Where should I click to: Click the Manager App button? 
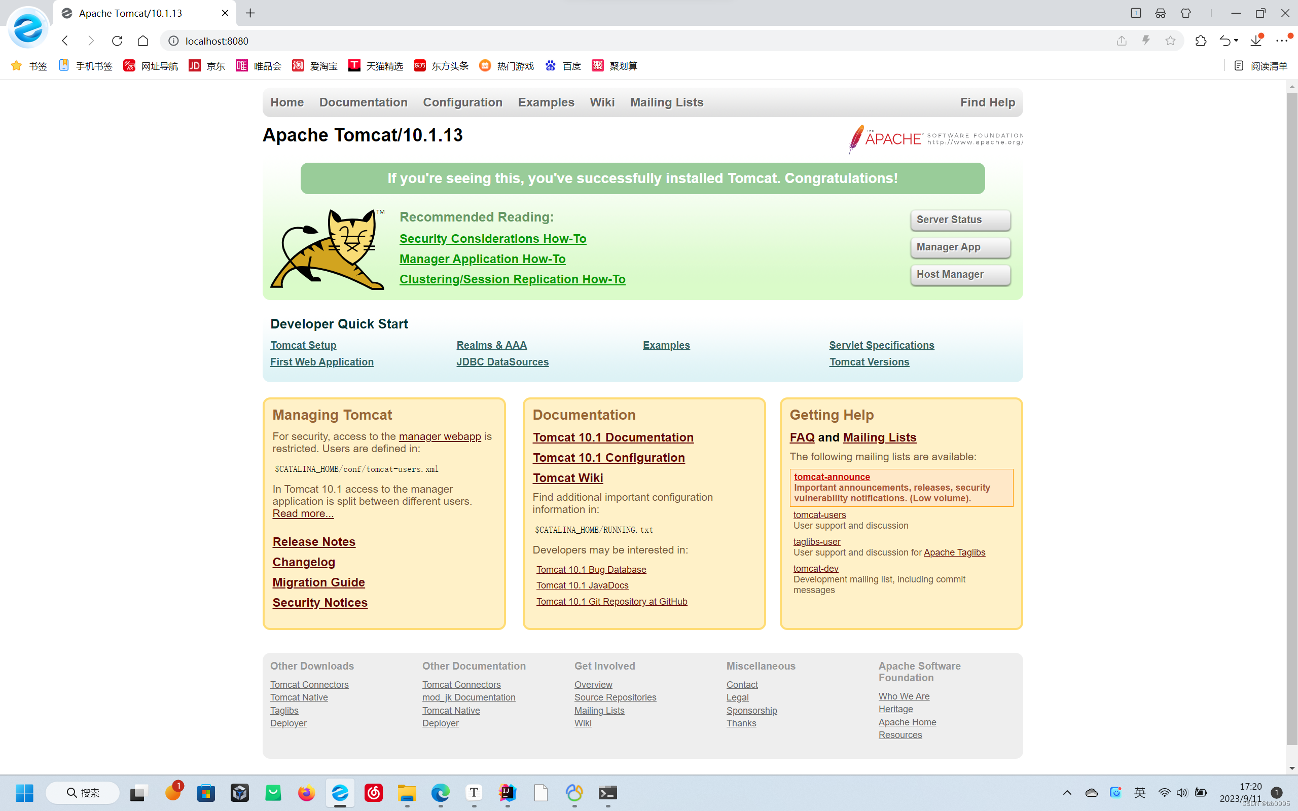click(960, 247)
